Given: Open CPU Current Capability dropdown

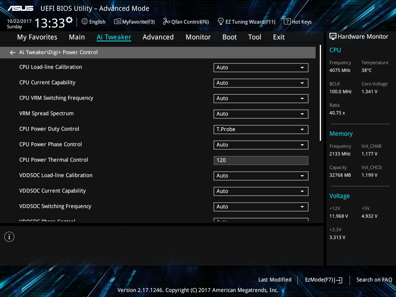Looking at the screenshot, I should click(x=261, y=83).
